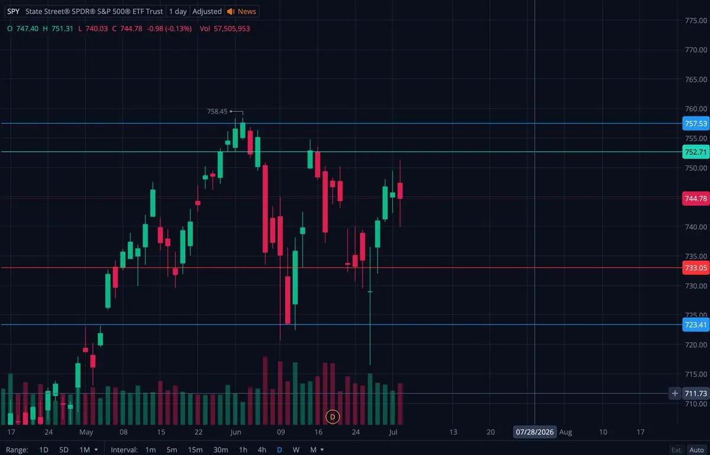Click the Jun label on time axis
Screen dimensions: 710x455
pyautogui.click(x=235, y=432)
